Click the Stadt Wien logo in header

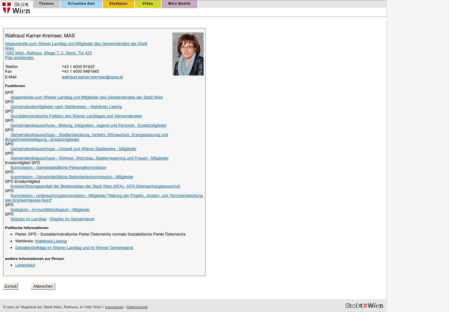16,8
